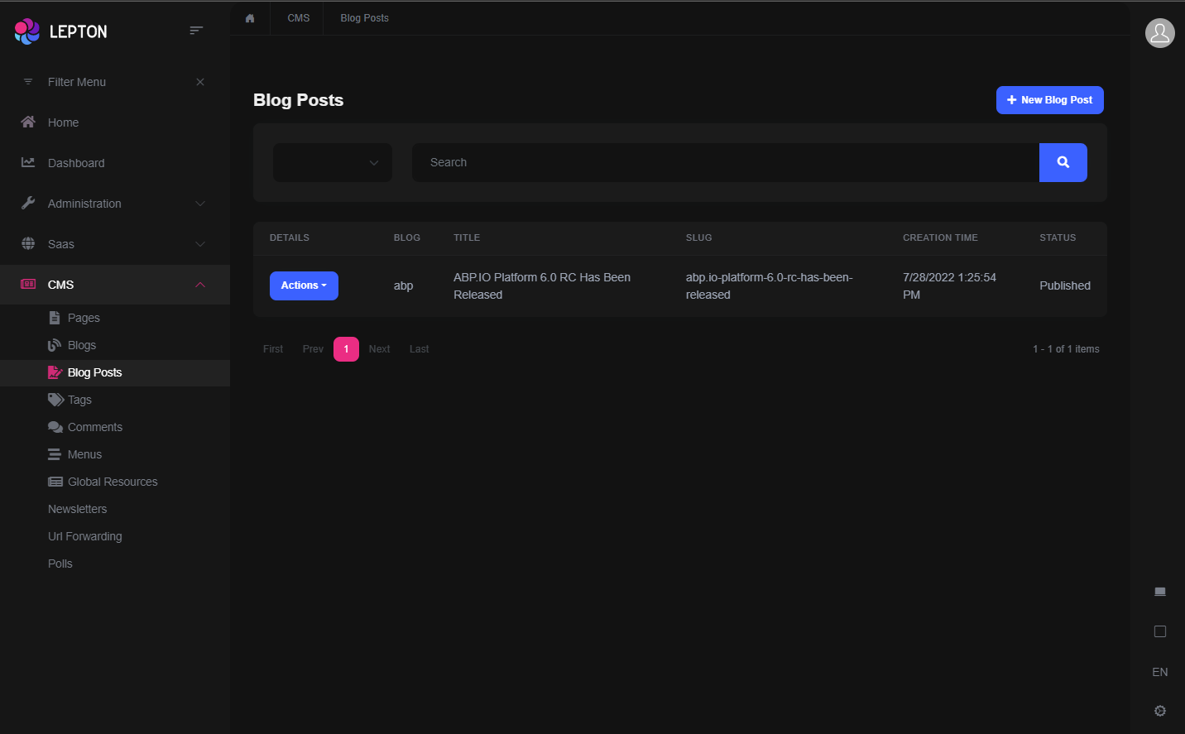The image size is (1185, 734).
Task: Expand the Administration menu
Action: coord(114,204)
